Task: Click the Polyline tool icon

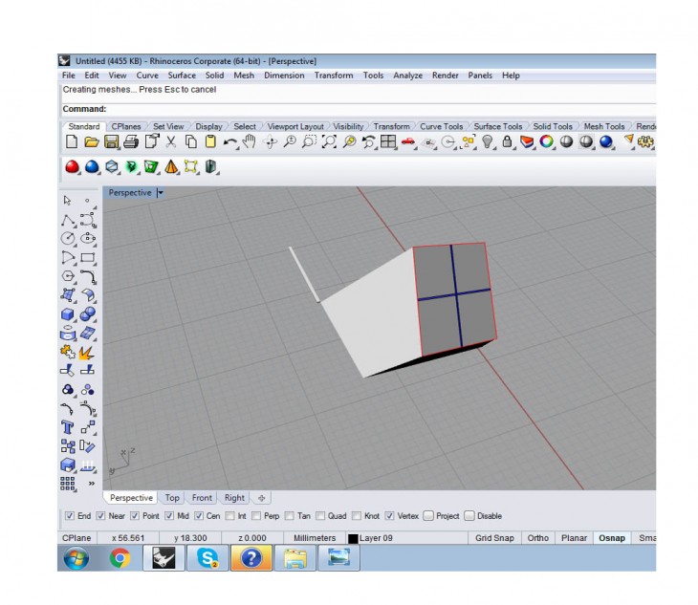Action: pyautogui.click(x=68, y=220)
